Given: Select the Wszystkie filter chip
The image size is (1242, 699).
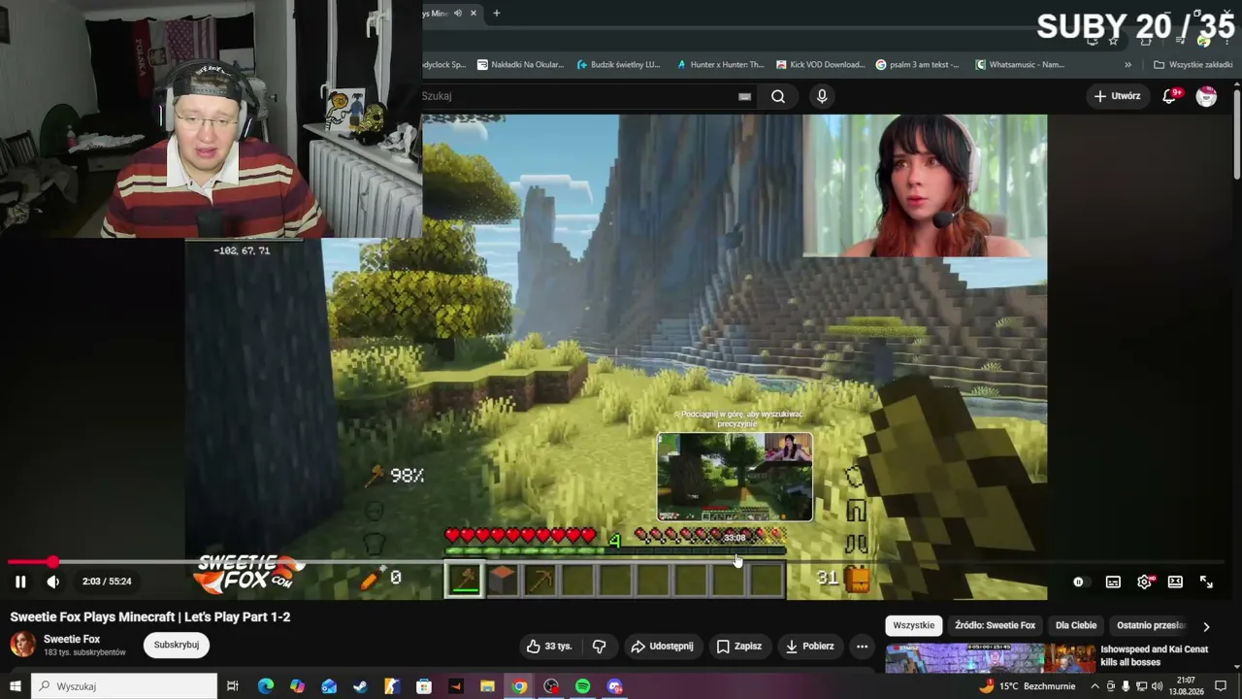Looking at the screenshot, I should tap(913, 626).
